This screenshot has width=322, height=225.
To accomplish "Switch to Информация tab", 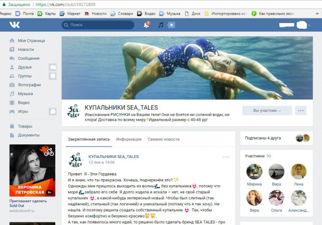I will click(129, 139).
